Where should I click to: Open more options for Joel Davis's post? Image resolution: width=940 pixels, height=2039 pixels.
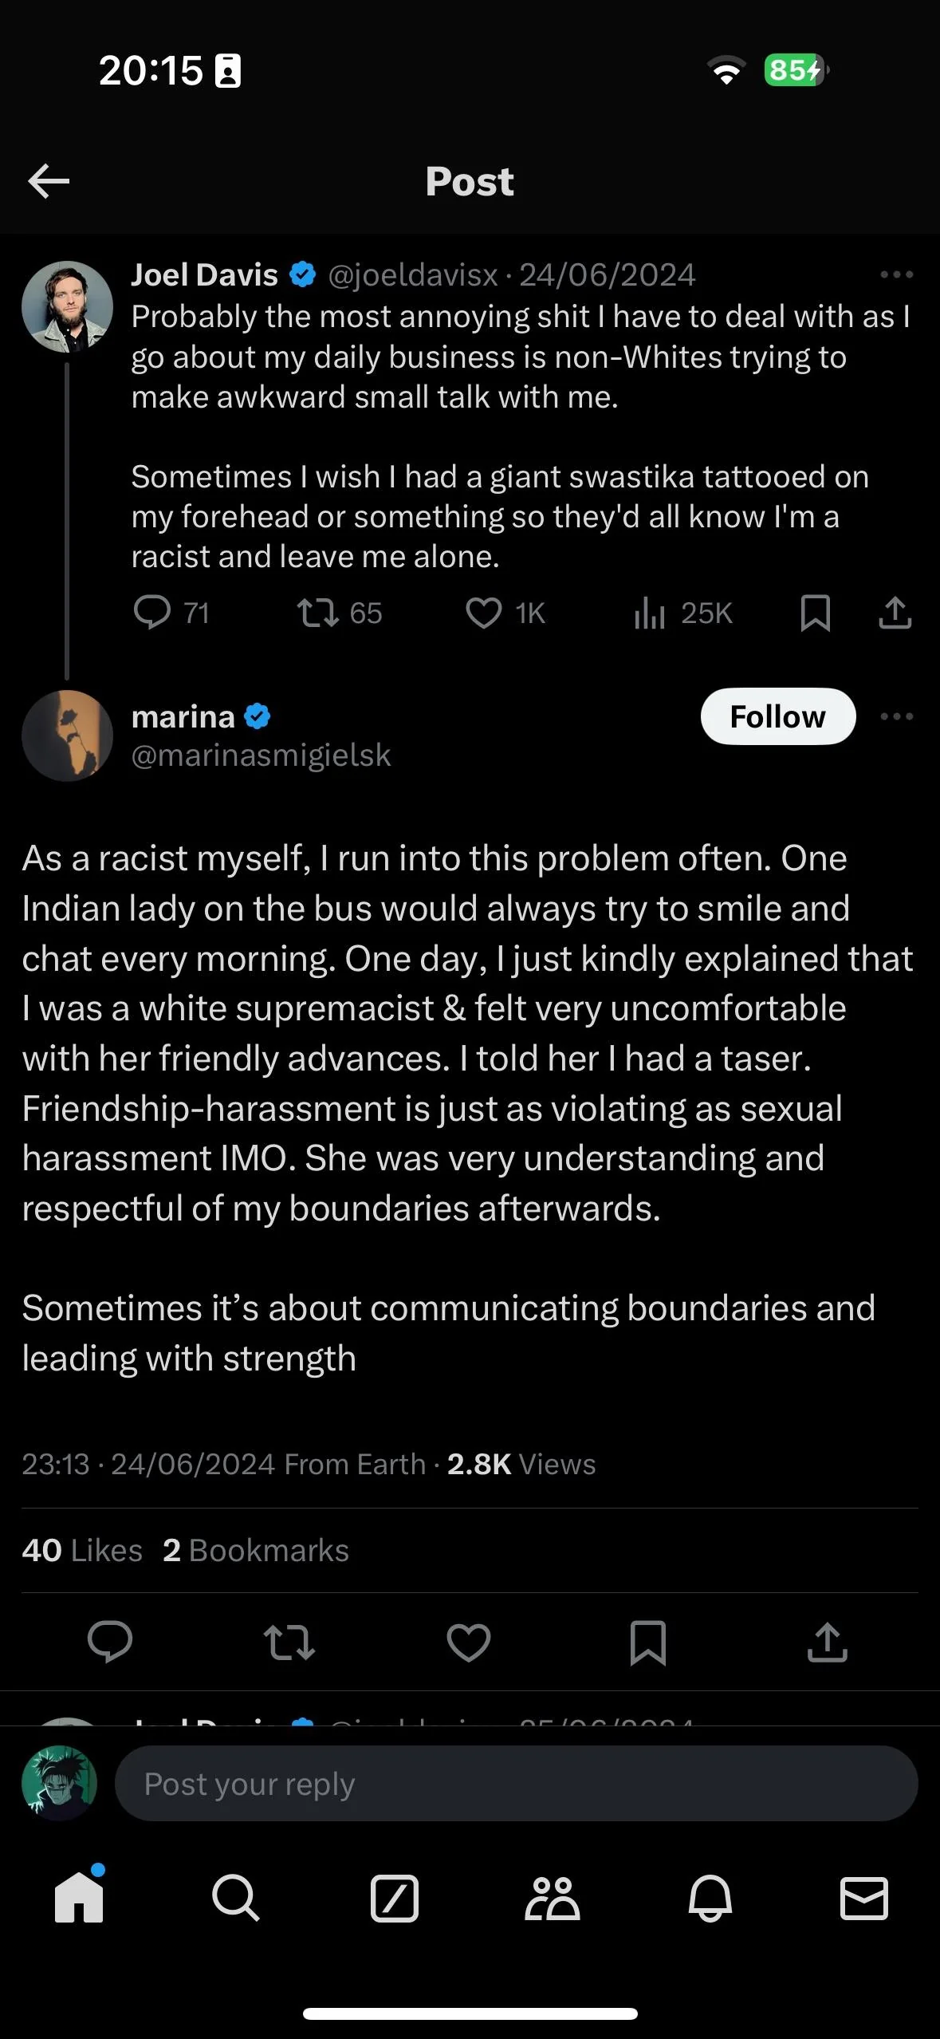896,274
